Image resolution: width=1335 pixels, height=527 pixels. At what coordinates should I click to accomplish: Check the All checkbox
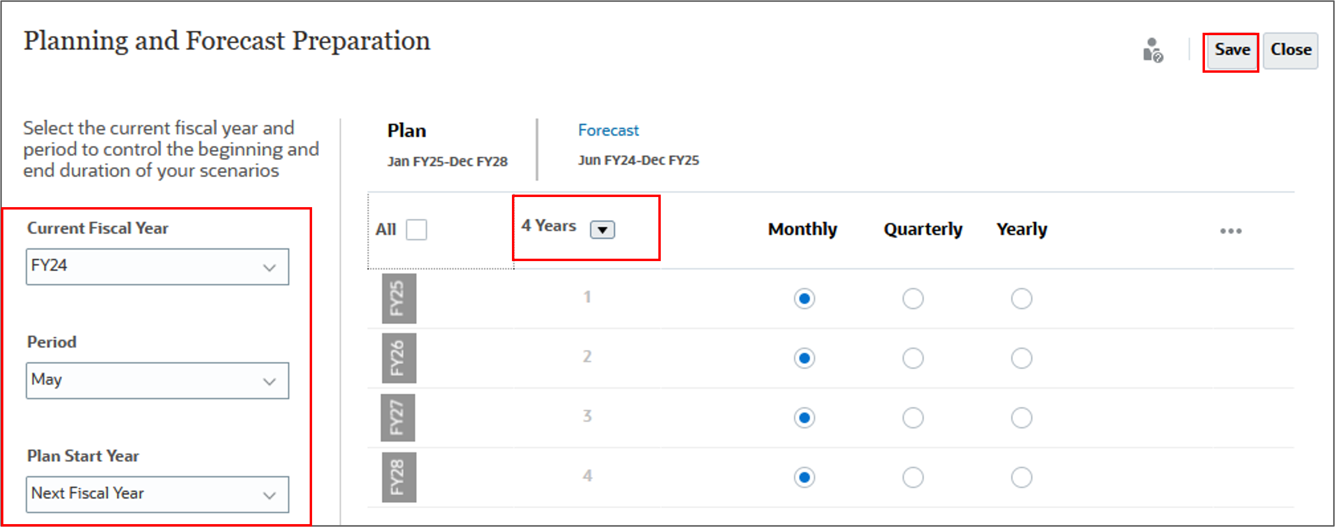(416, 230)
